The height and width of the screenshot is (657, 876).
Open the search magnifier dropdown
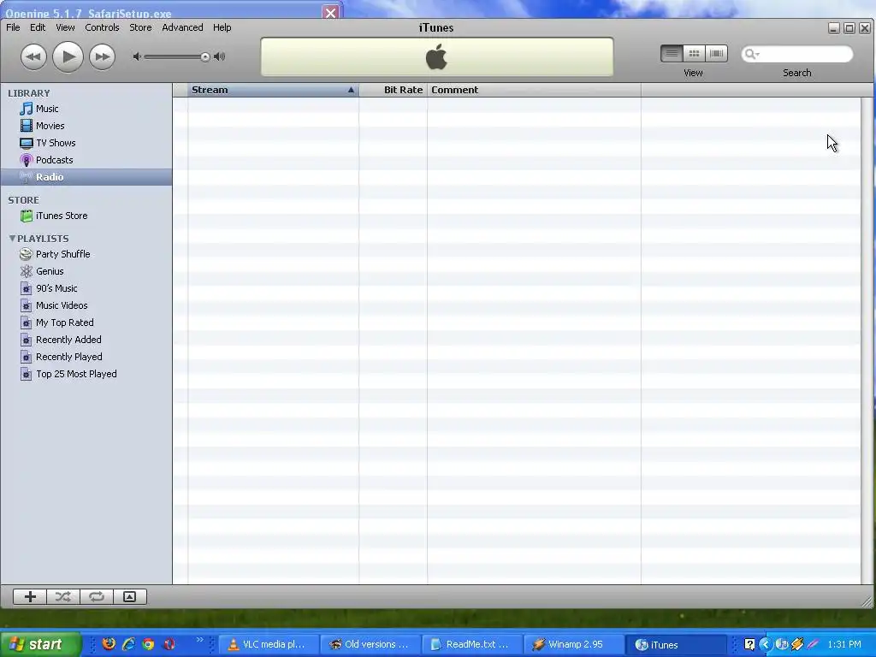pyautogui.click(x=752, y=54)
